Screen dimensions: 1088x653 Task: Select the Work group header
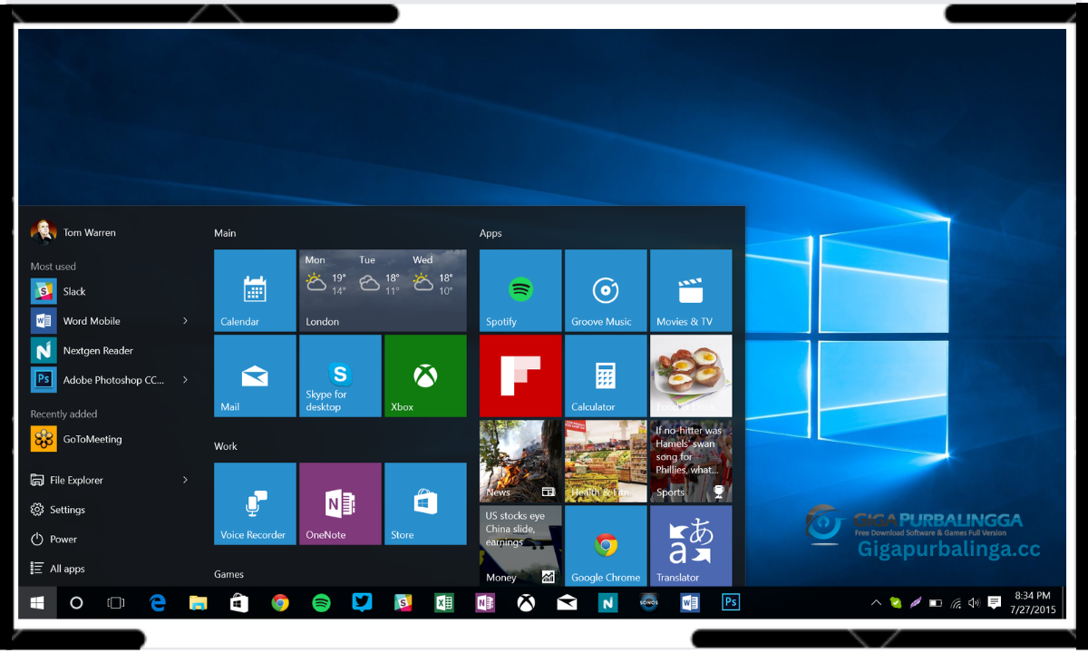226,446
